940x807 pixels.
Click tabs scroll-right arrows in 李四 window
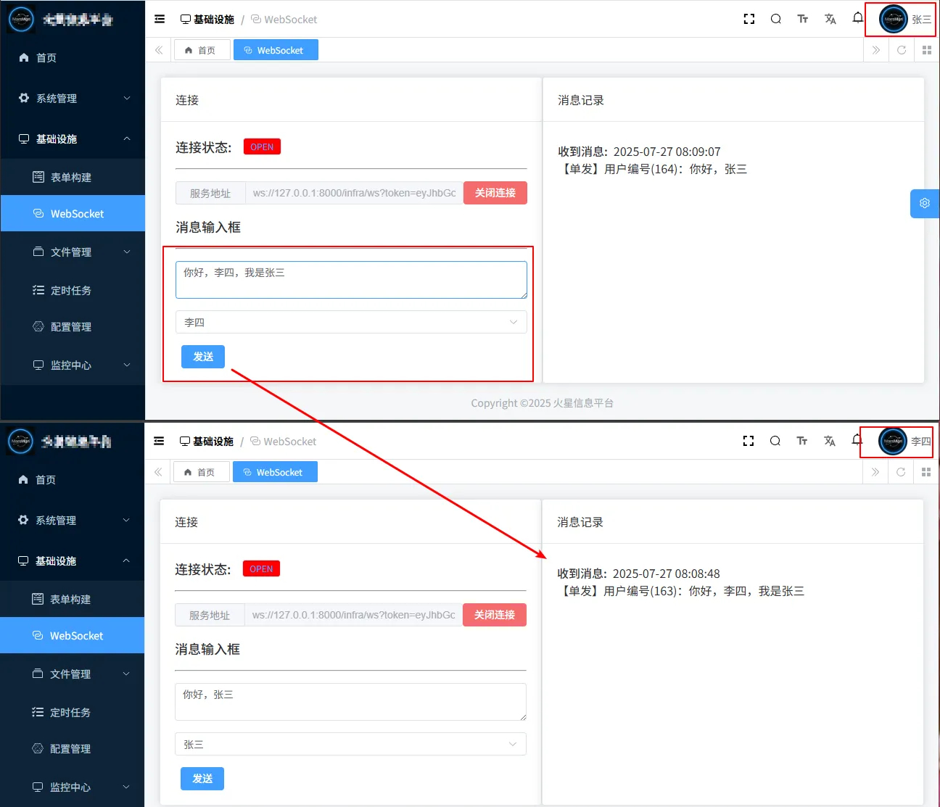tap(875, 472)
